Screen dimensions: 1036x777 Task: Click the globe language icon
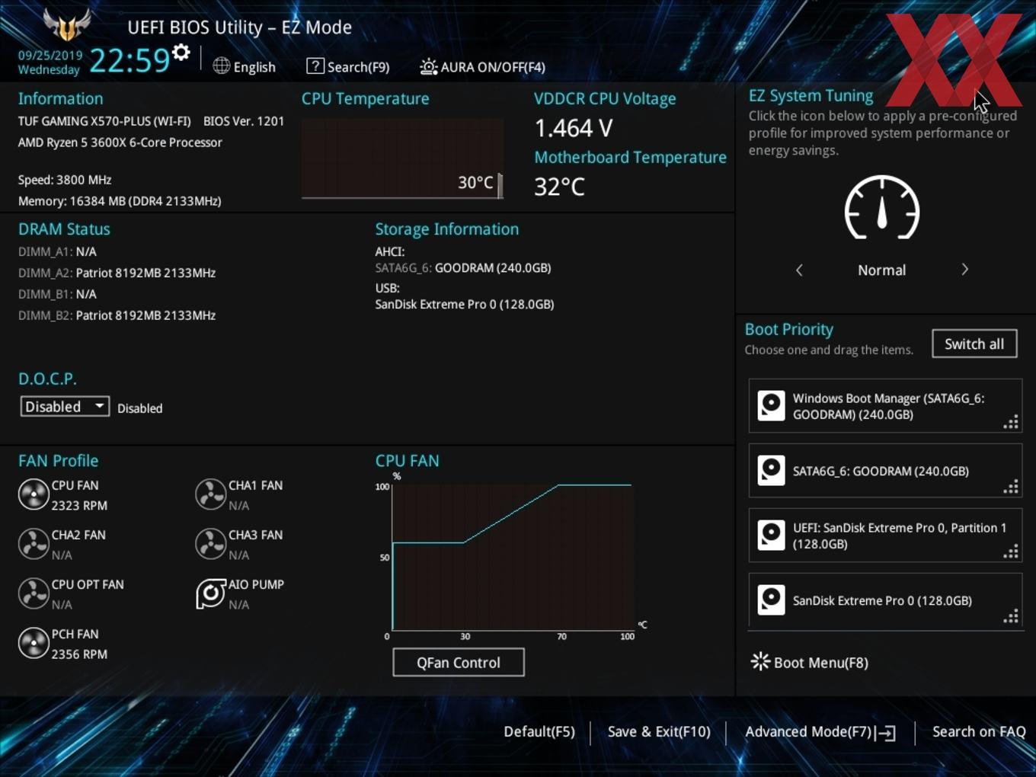point(222,66)
